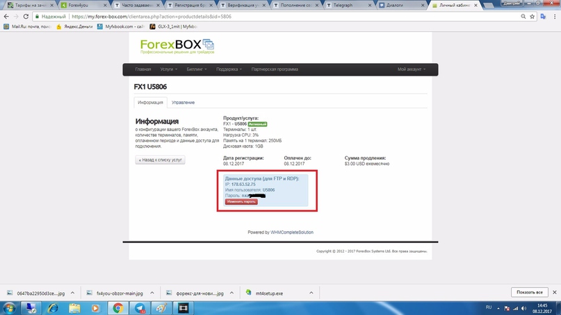Click the RU language indicator
Image resolution: width=561 pixels, height=315 pixels.
coord(489,307)
